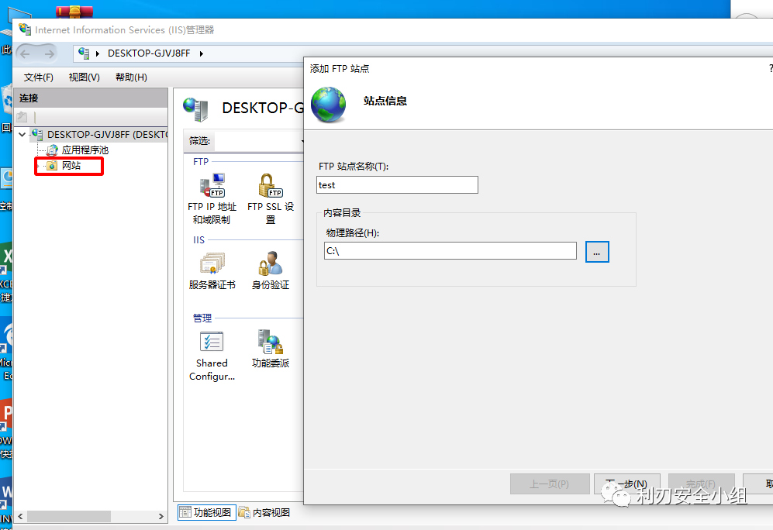This screenshot has height=530, width=773.
Task: Select the 网站 tree node
Action: (x=71, y=166)
